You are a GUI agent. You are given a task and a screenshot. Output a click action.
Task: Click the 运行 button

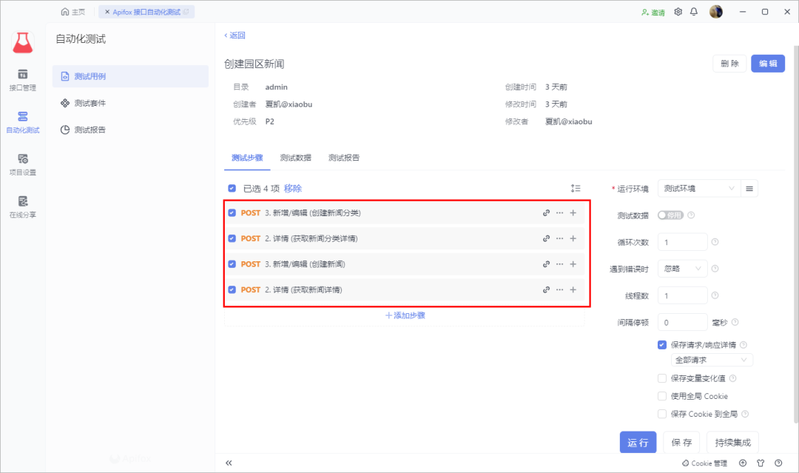tap(637, 442)
